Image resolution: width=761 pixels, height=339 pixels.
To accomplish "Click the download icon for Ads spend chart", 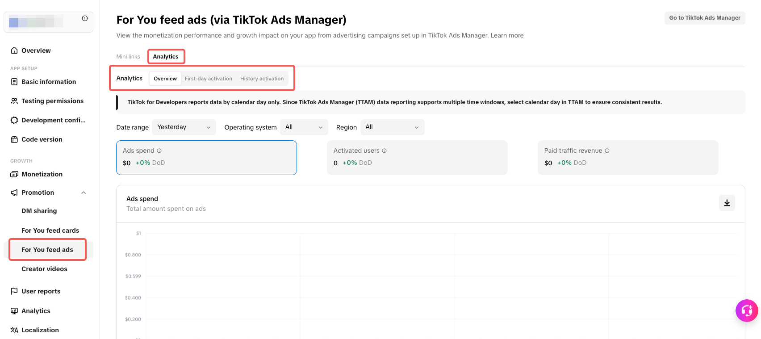I will [x=727, y=203].
